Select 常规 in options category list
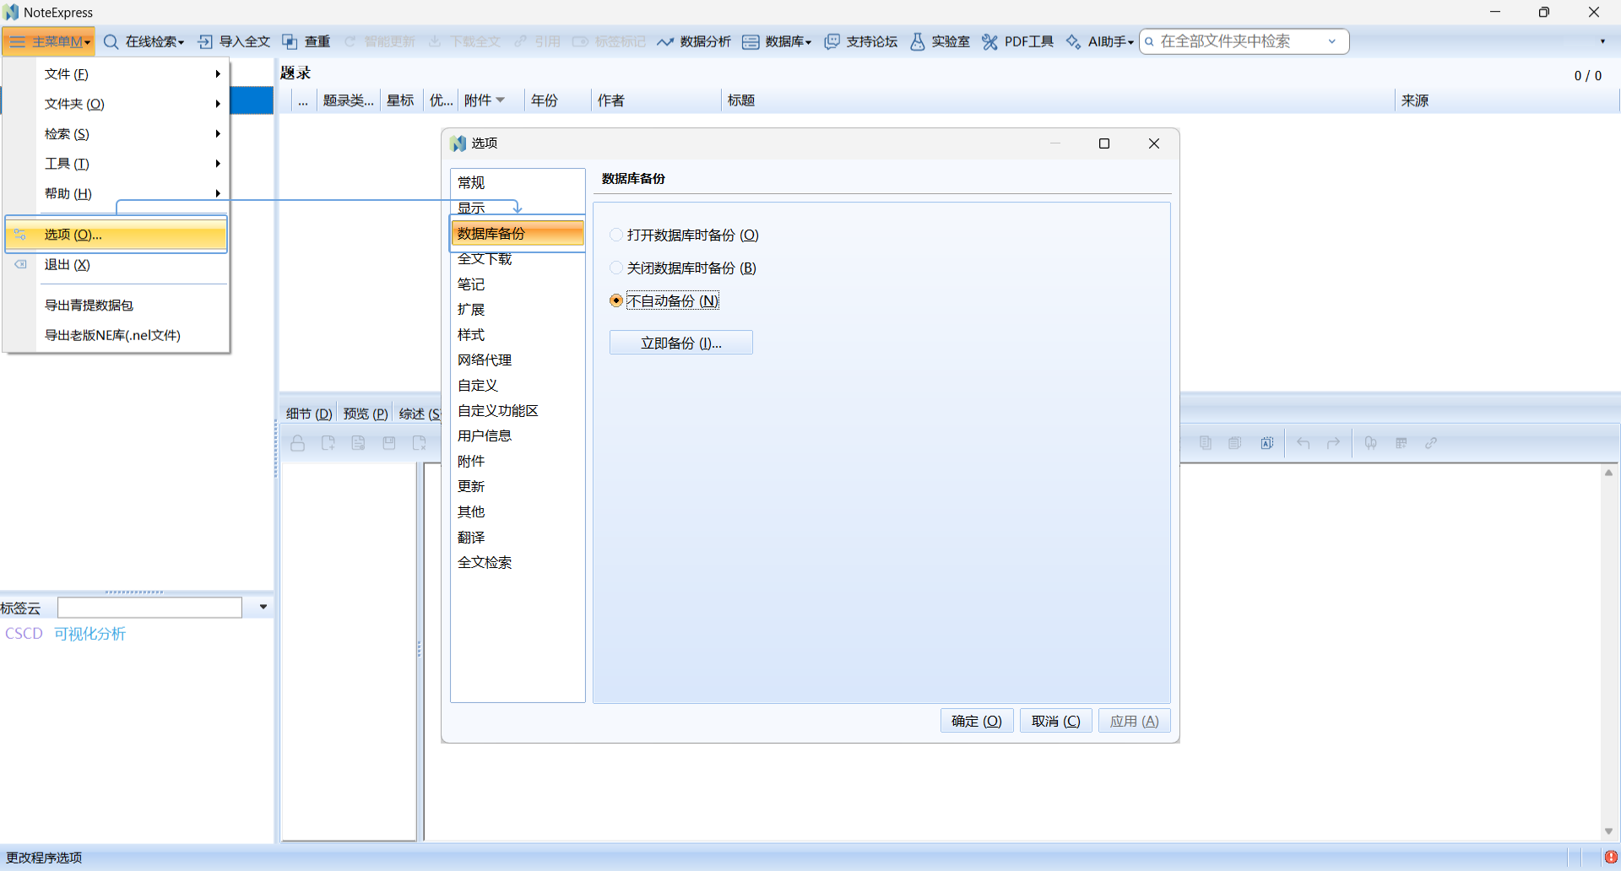Viewport: 1621px width, 871px height. (x=518, y=182)
